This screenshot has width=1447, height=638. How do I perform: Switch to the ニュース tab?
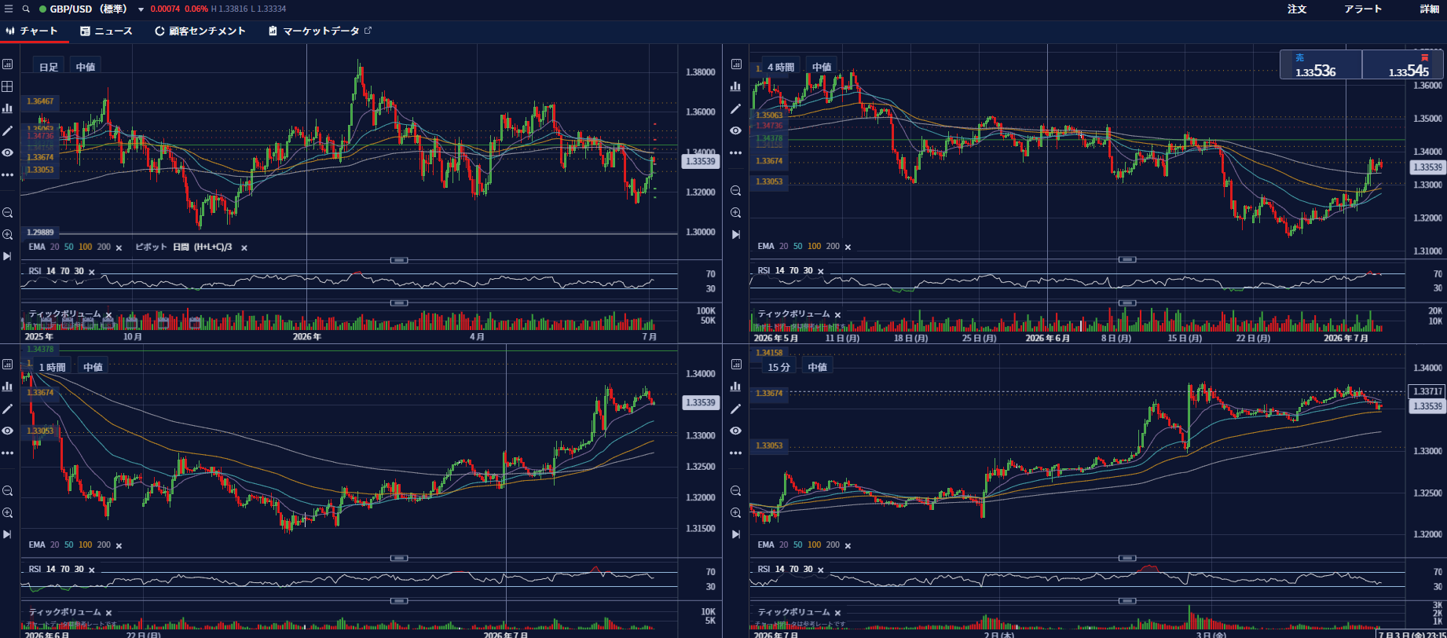tap(107, 31)
